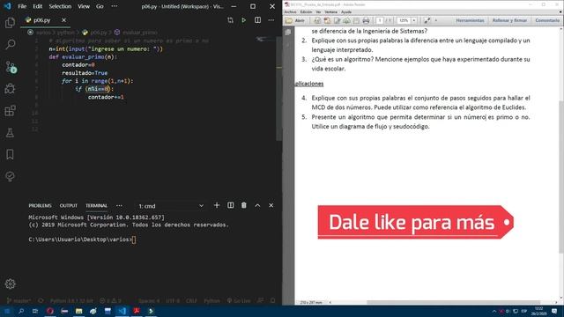Click the master branch in status bar
Viewport: 564px width, 317px height.
pyautogui.click(x=19, y=300)
